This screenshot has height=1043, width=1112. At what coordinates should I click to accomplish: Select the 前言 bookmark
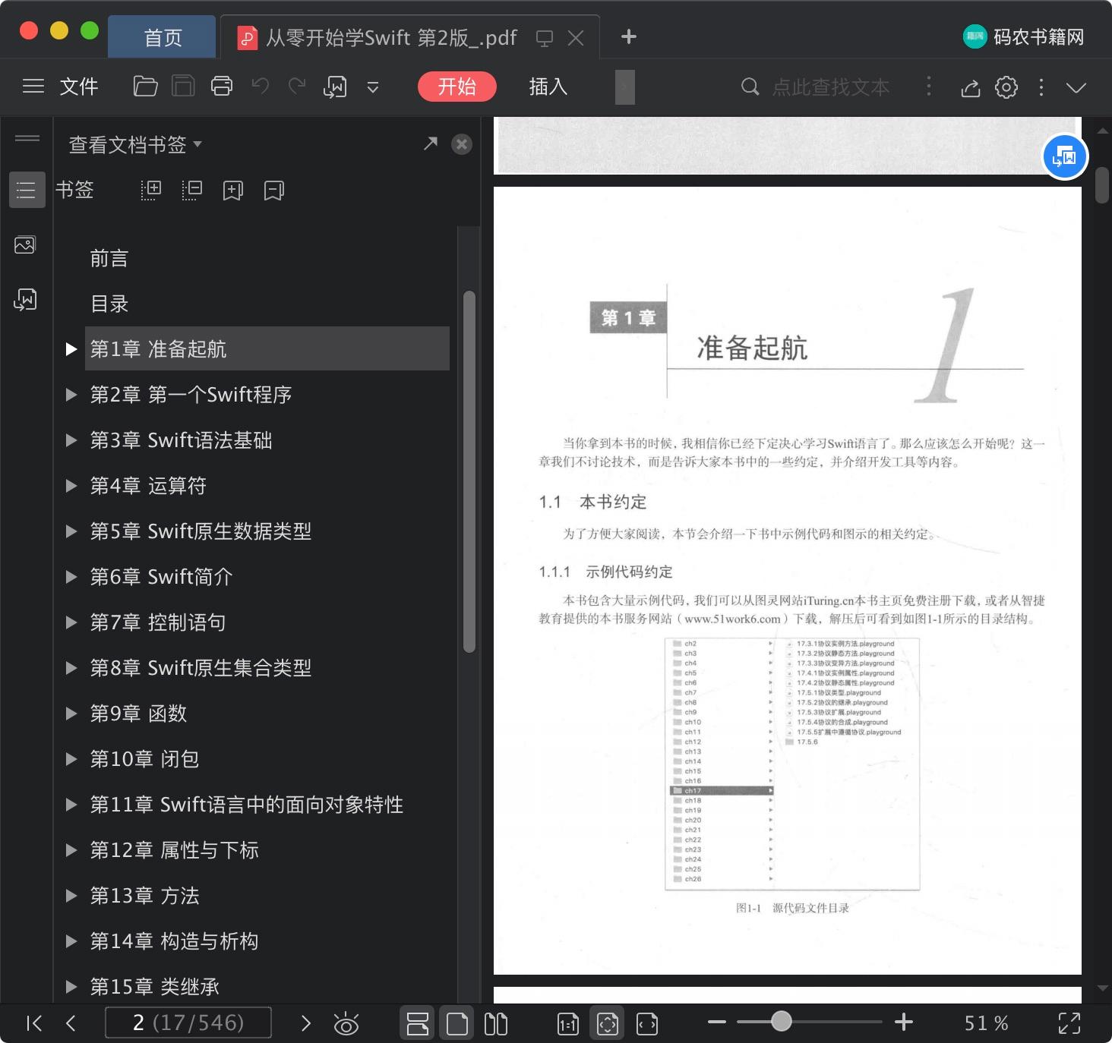[109, 258]
